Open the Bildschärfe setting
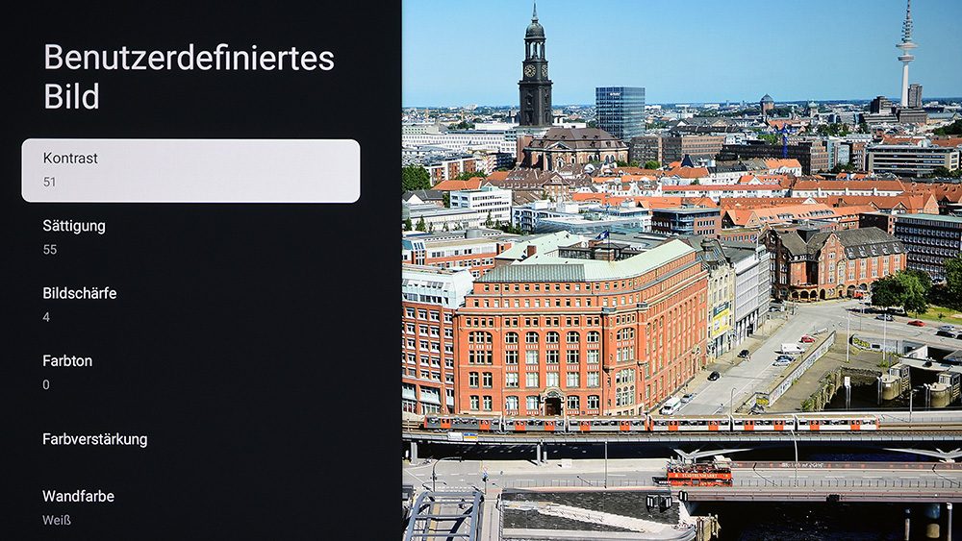Screen dimensions: 962x541 click(x=190, y=305)
